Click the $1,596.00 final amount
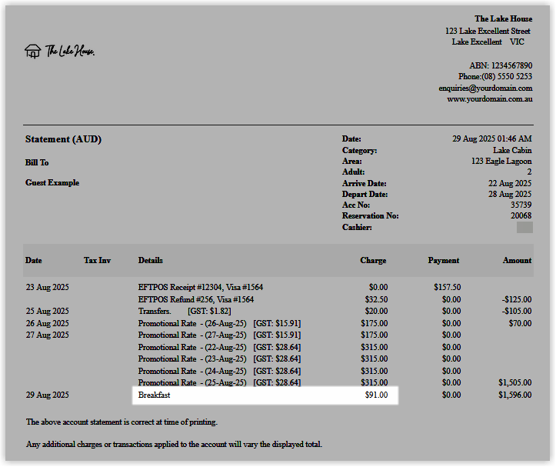Screen dimensions: 556x467 [515, 395]
